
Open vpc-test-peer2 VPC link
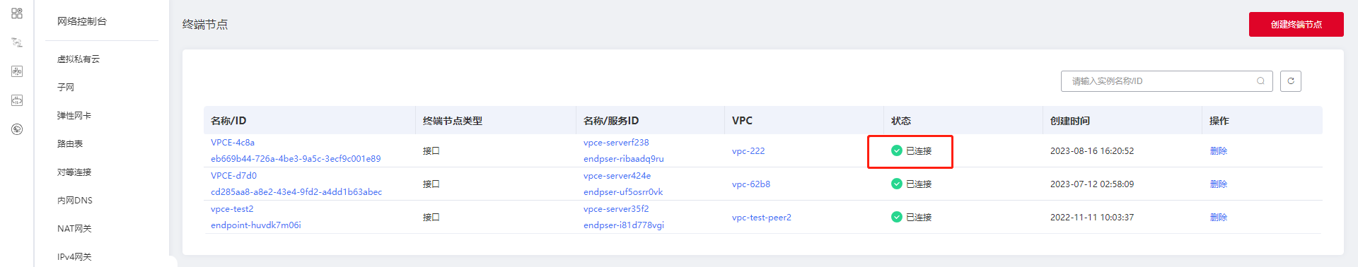coord(761,217)
